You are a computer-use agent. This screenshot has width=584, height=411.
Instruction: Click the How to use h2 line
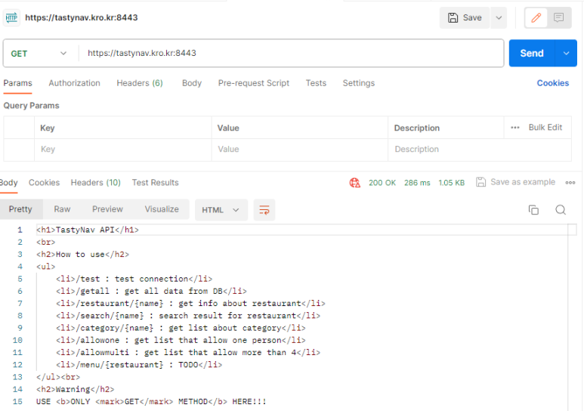tap(82, 255)
